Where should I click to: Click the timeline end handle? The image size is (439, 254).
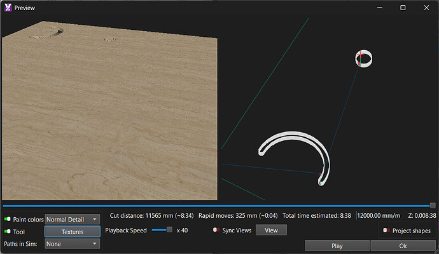pyautogui.click(x=433, y=206)
